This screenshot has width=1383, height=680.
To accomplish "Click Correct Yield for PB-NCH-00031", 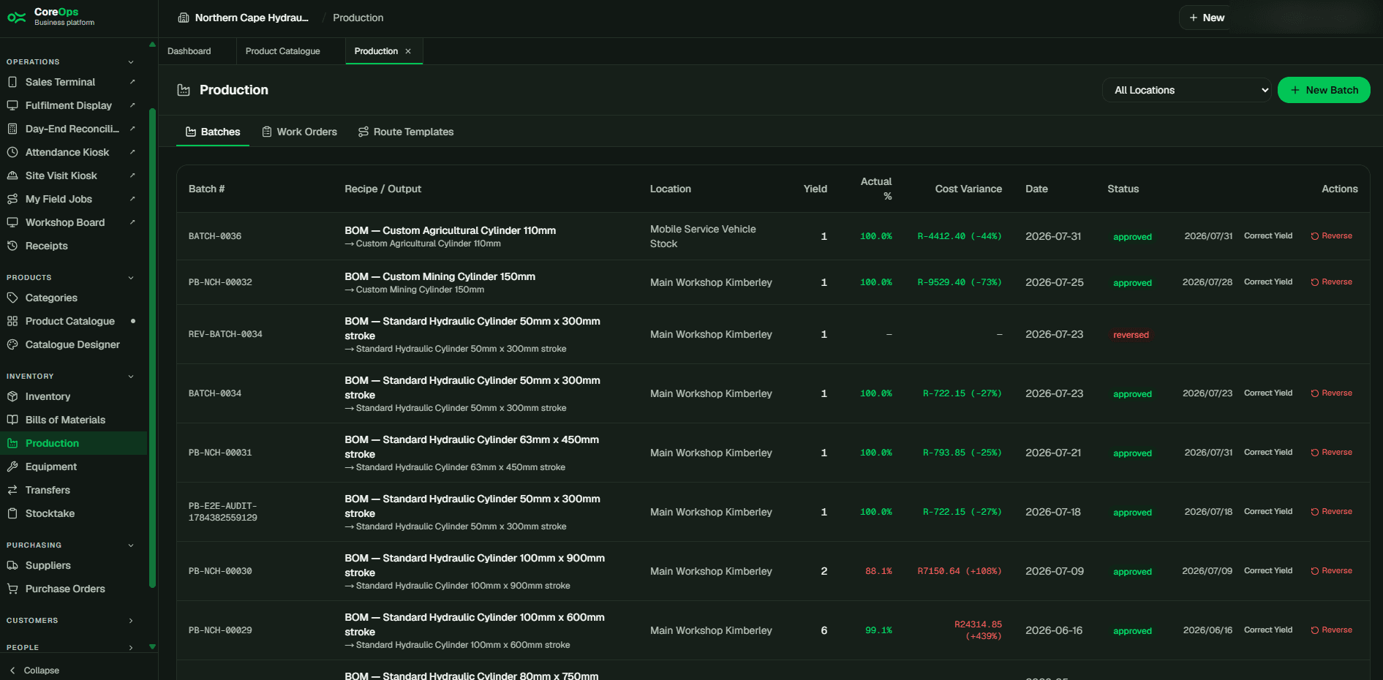I will click(x=1268, y=453).
